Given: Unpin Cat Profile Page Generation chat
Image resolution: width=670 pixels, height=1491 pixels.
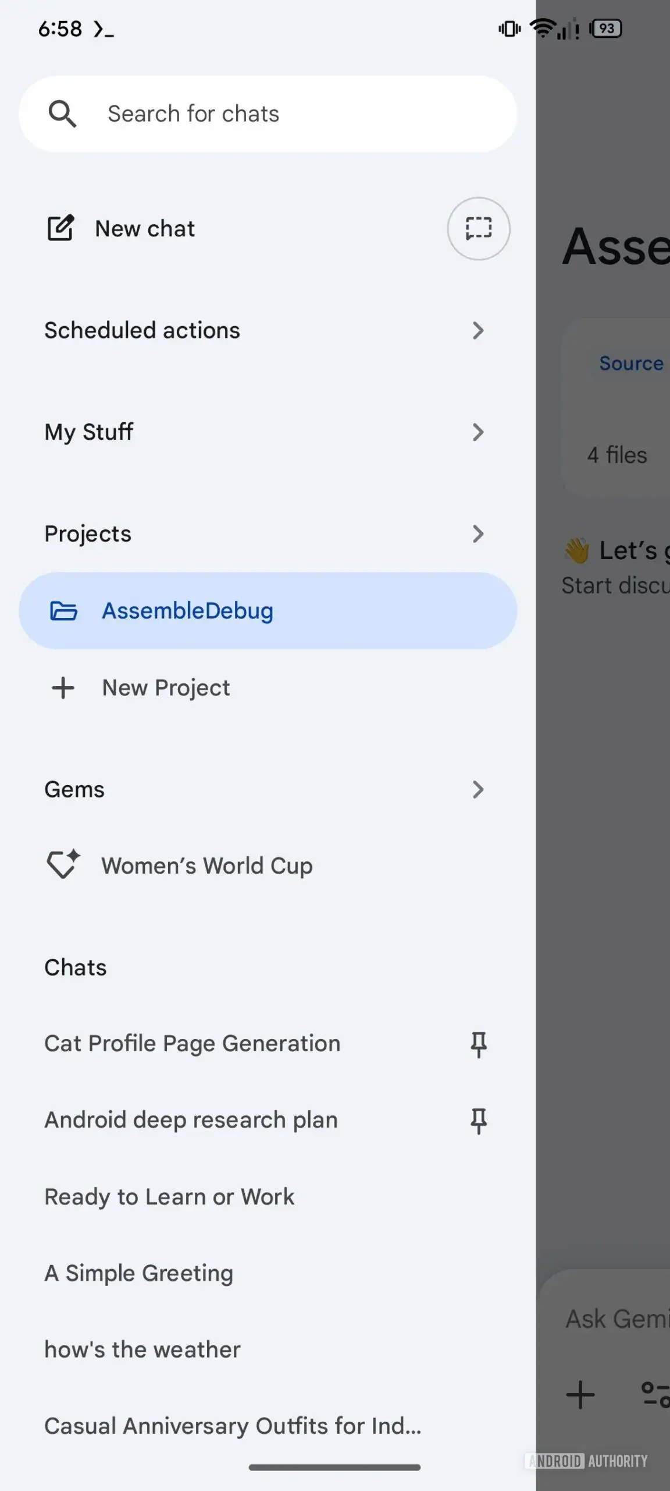Looking at the screenshot, I should [x=478, y=1044].
